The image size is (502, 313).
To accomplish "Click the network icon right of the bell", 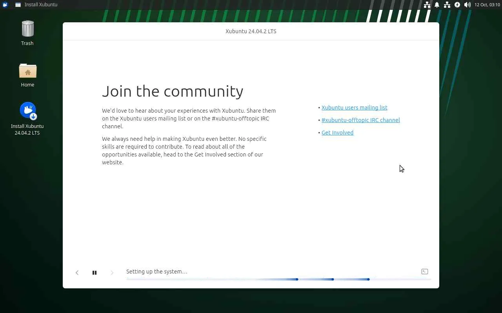I will click(x=447, y=5).
